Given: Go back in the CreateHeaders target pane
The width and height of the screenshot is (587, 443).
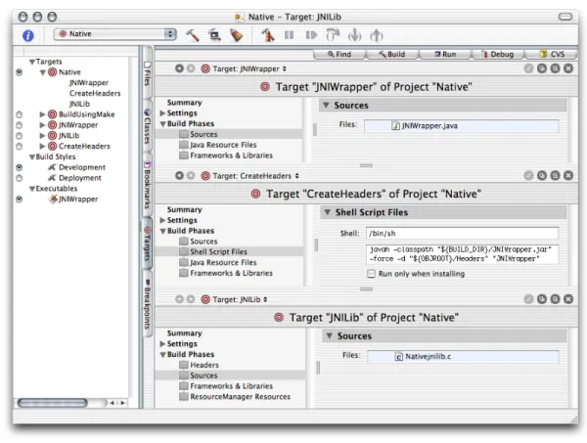Looking at the screenshot, I should [179, 175].
